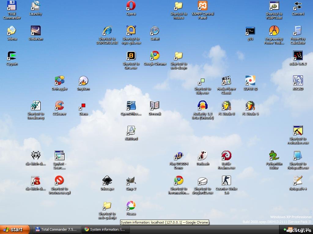Select the Counter-Strike 1.6 icon
Image resolution: width=313 pixels, height=234 pixels.
coord(226,181)
